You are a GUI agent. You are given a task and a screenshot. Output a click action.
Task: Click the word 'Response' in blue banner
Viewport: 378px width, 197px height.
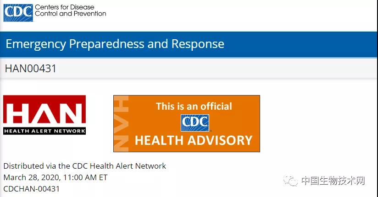click(198, 44)
